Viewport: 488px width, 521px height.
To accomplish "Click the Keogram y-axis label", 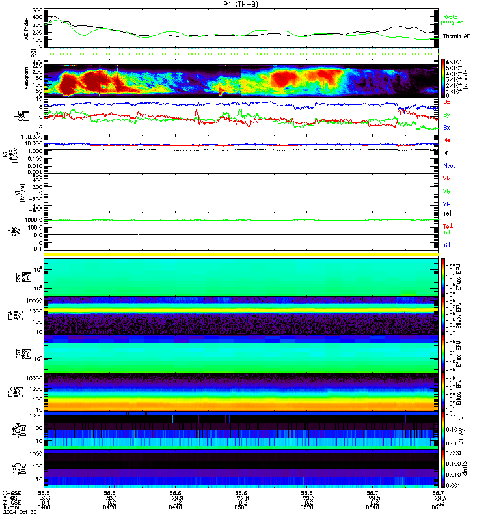I will pos(26,78).
